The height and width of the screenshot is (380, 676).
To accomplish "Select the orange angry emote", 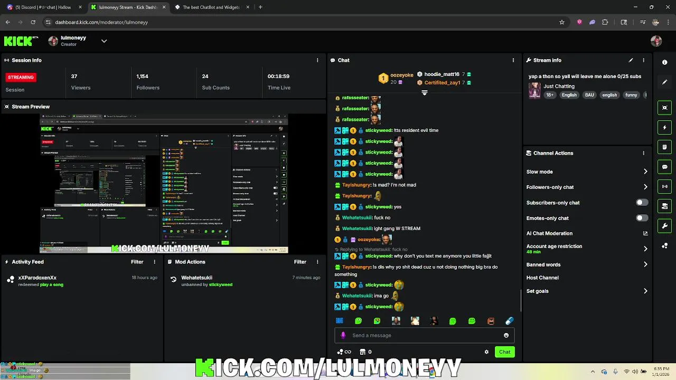I will 491,321.
